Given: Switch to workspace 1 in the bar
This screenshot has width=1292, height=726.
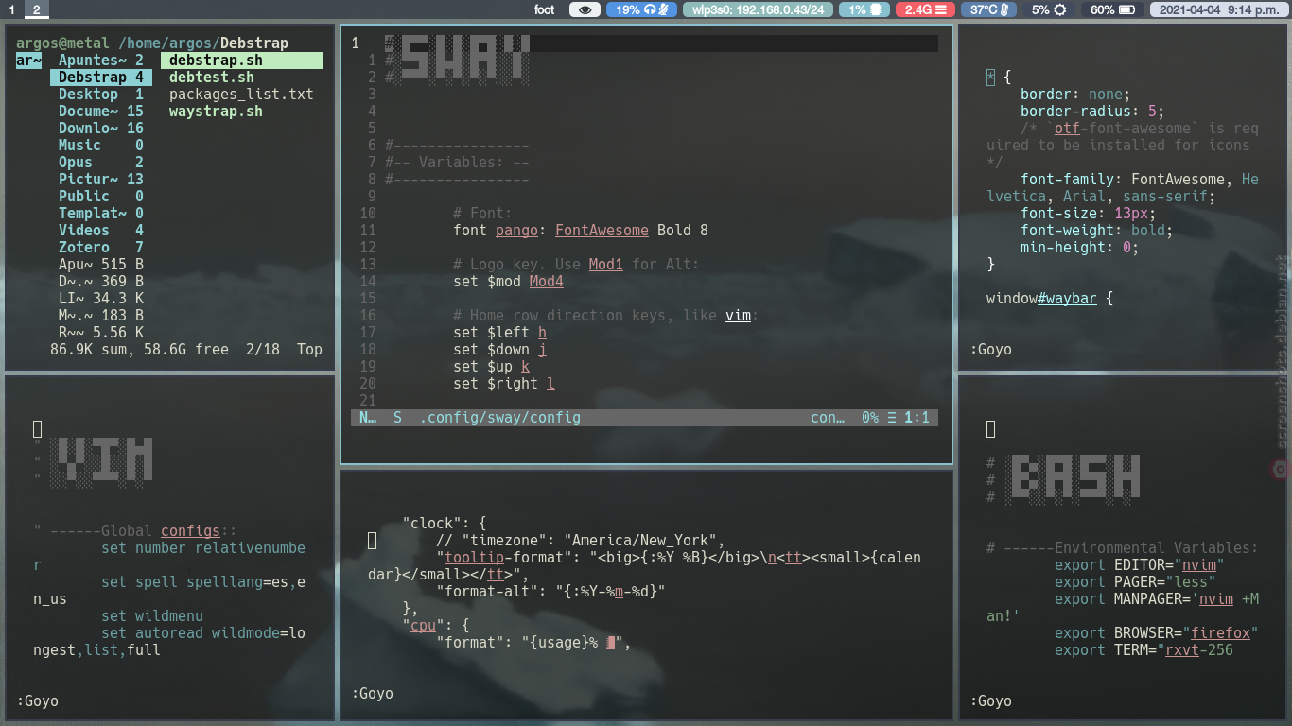Looking at the screenshot, I should [x=11, y=9].
